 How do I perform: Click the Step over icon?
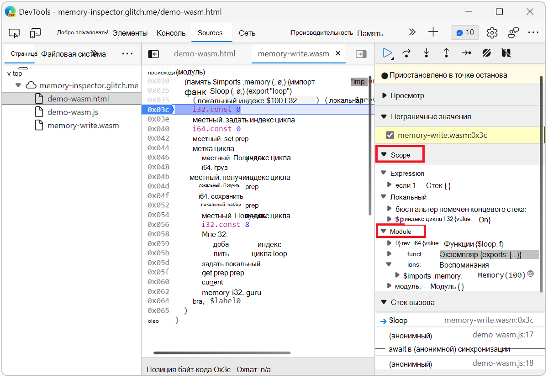(406, 53)
